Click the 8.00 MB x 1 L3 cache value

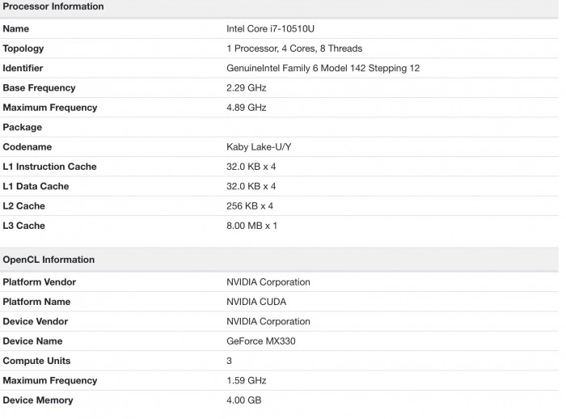tap(251, 226)
